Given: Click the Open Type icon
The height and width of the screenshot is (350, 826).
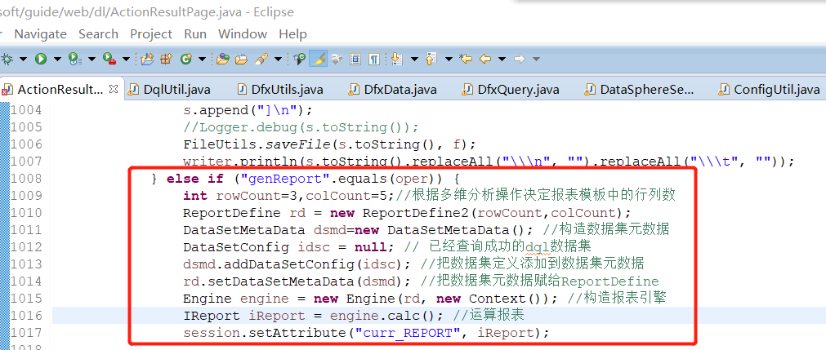Looking at the screenshot, I should (223, 59).
